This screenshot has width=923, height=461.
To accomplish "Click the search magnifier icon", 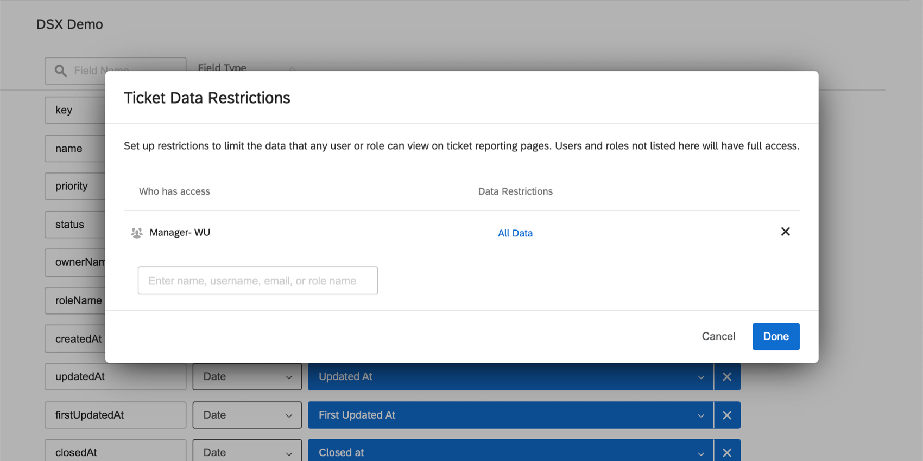I will (x=60, y=71).
